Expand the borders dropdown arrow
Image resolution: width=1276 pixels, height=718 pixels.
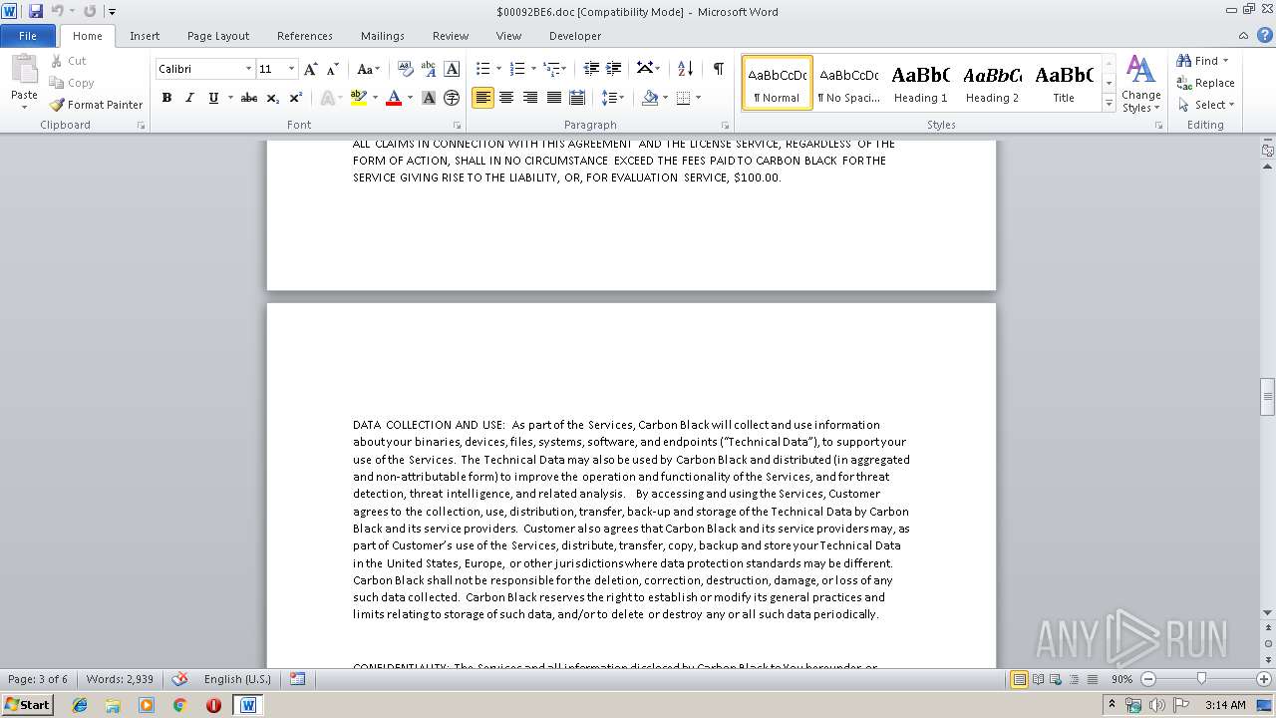pos(698,98)
